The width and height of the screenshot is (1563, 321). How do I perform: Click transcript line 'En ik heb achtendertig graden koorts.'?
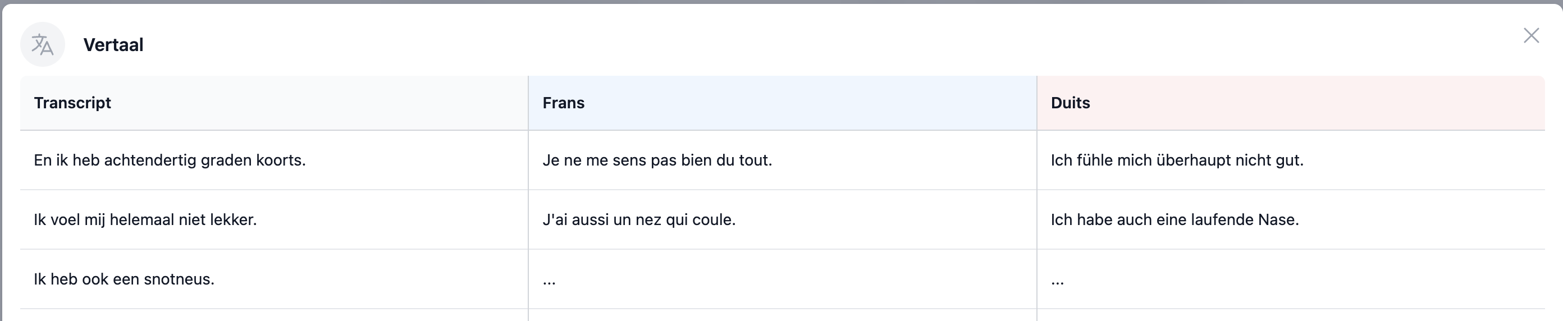(170, 160)
